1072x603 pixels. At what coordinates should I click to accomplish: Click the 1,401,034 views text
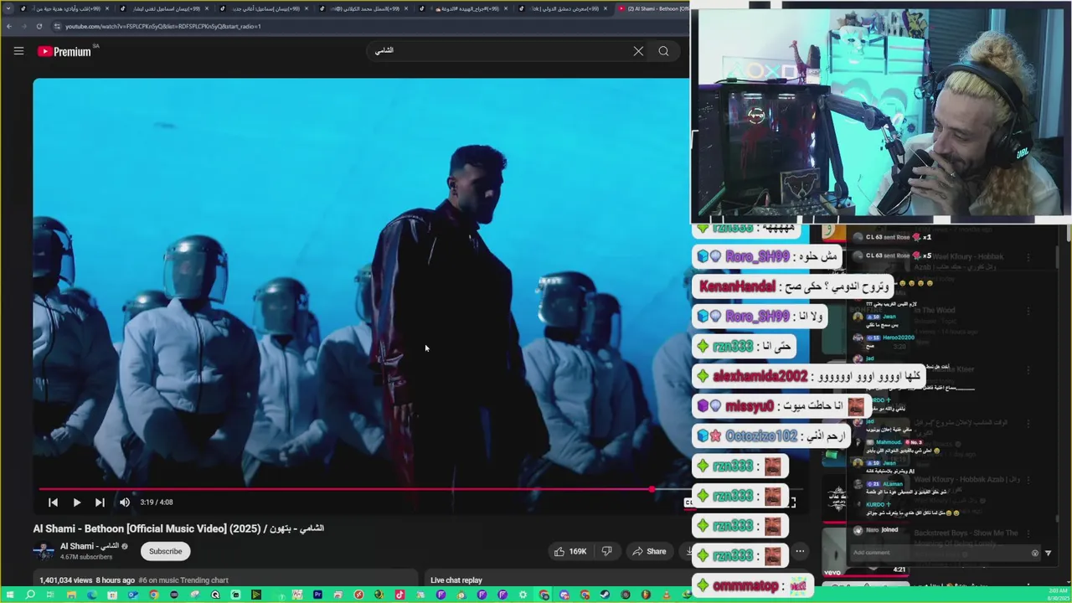point(65,580)
